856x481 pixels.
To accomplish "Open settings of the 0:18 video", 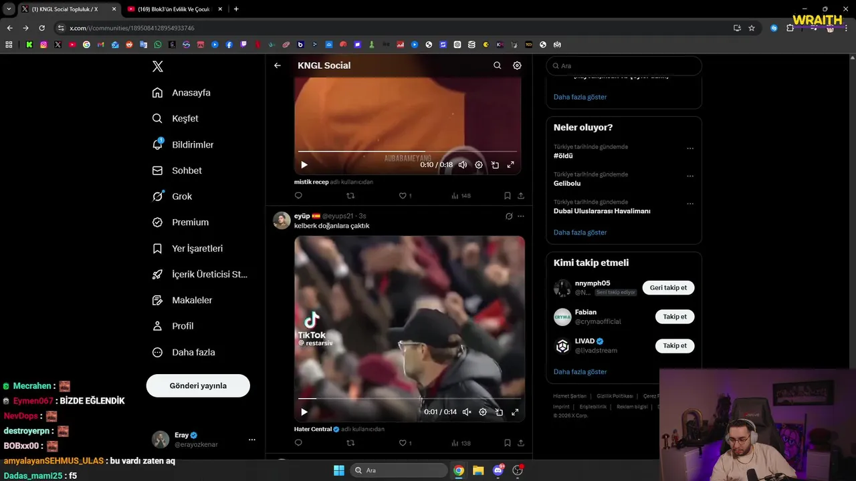I will (479, 165).
